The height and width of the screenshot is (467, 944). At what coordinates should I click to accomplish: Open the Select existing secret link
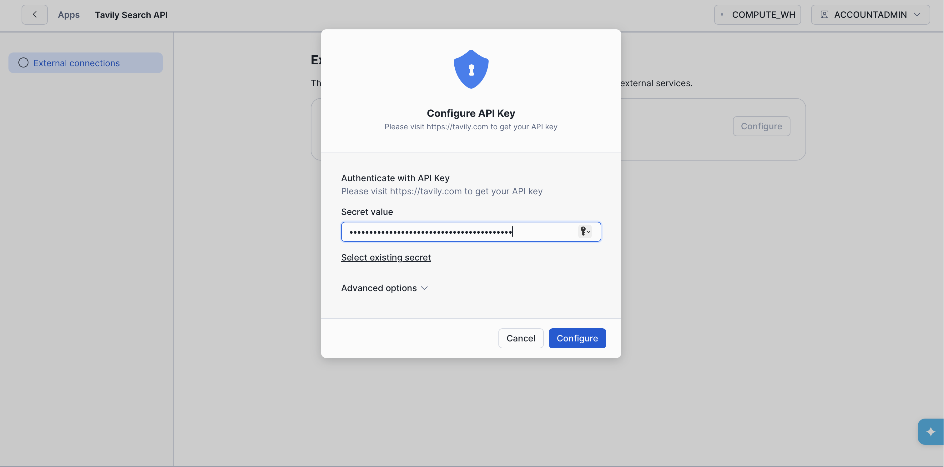386,257
